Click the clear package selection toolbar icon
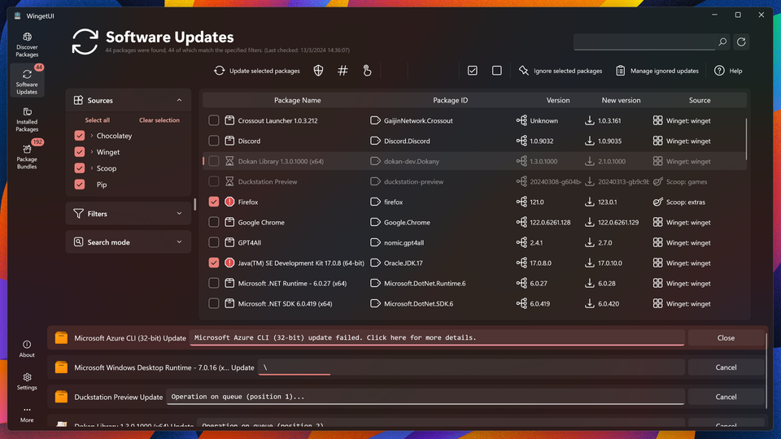This screenshot has width=781, height=439. click(x=497, y=71)
